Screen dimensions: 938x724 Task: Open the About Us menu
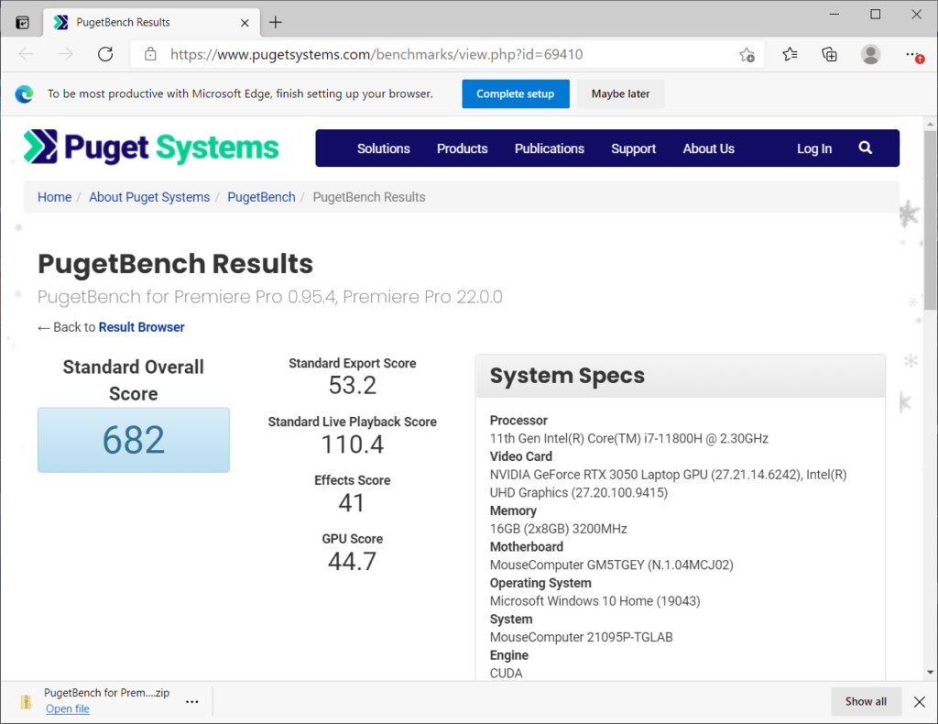[709, 148]
